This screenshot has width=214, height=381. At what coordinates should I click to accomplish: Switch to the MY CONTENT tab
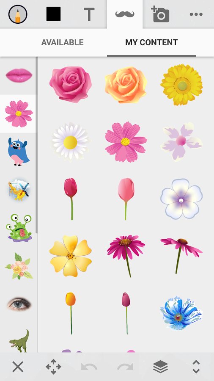point(151,42)
